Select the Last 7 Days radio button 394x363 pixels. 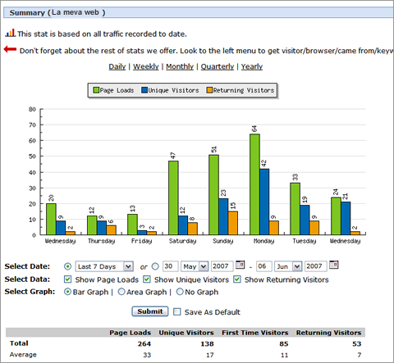(67, 266)
